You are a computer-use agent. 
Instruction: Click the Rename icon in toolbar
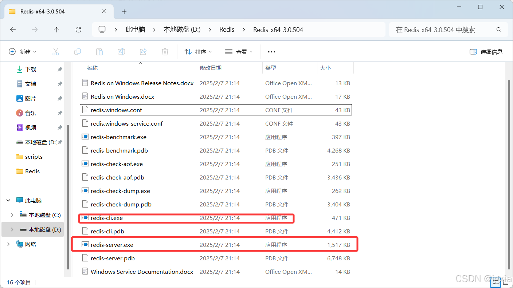coord(121,52)
